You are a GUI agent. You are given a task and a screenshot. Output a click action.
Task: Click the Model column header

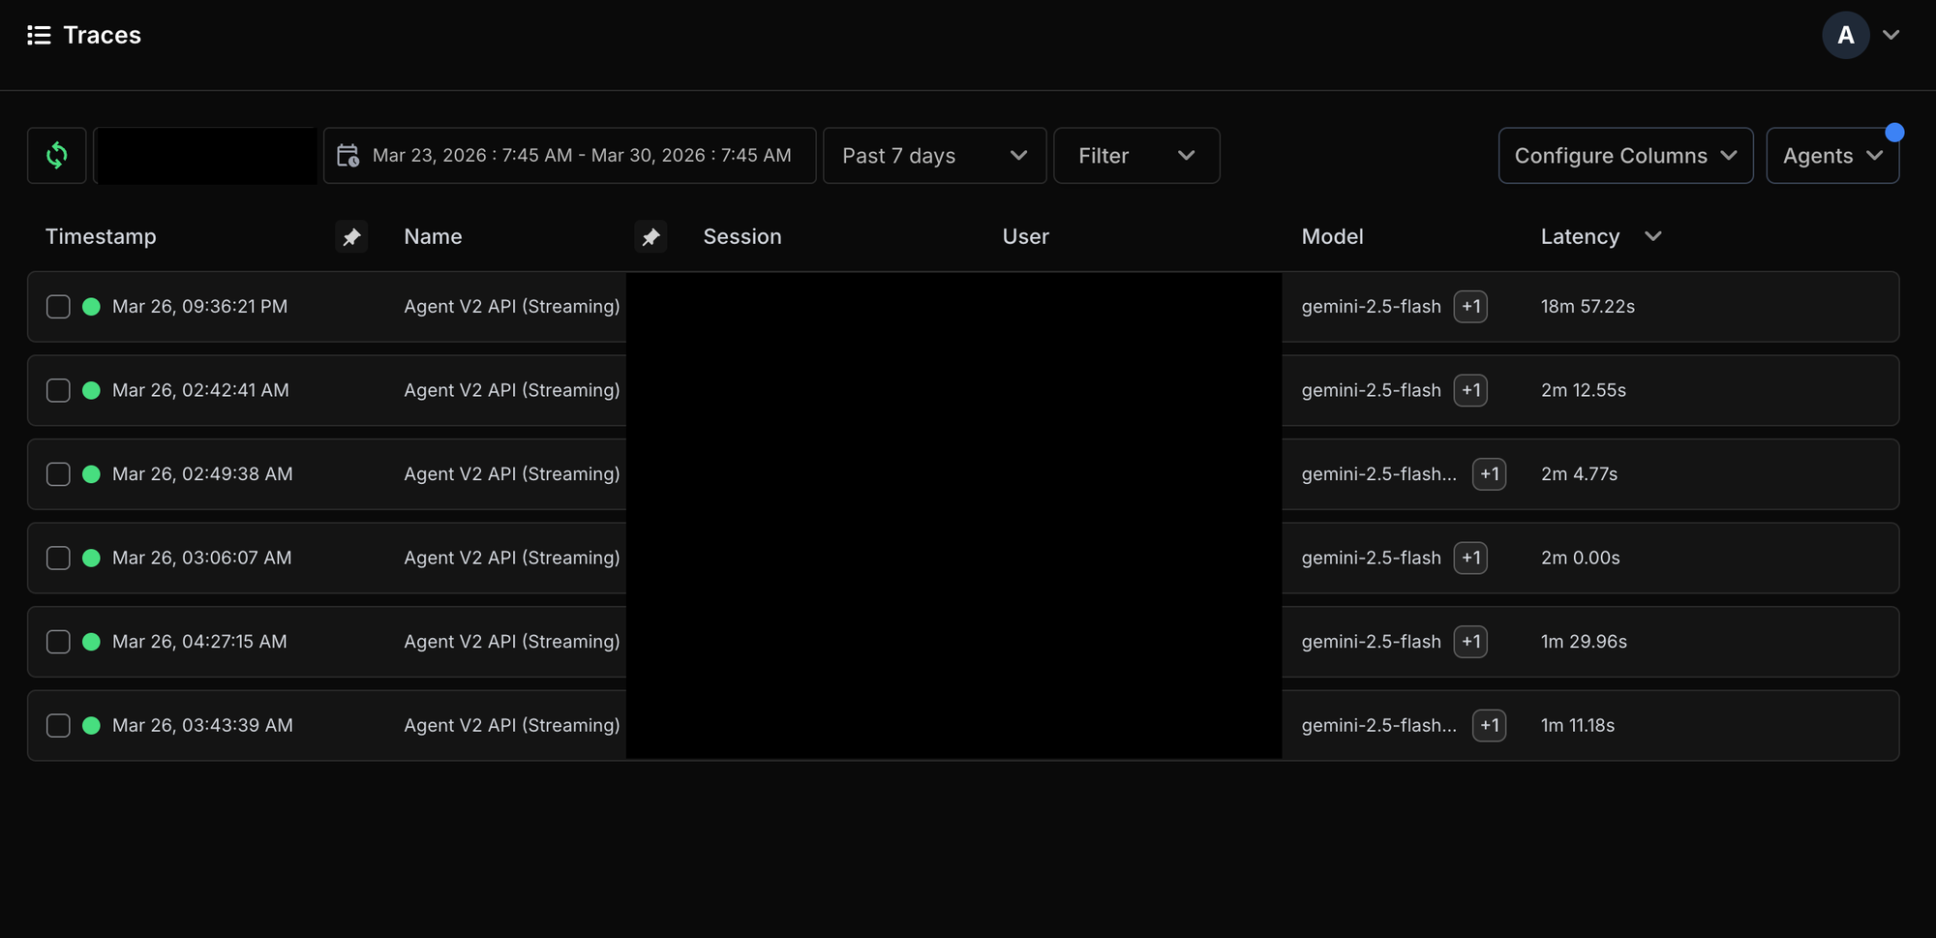pos(1332,236)
